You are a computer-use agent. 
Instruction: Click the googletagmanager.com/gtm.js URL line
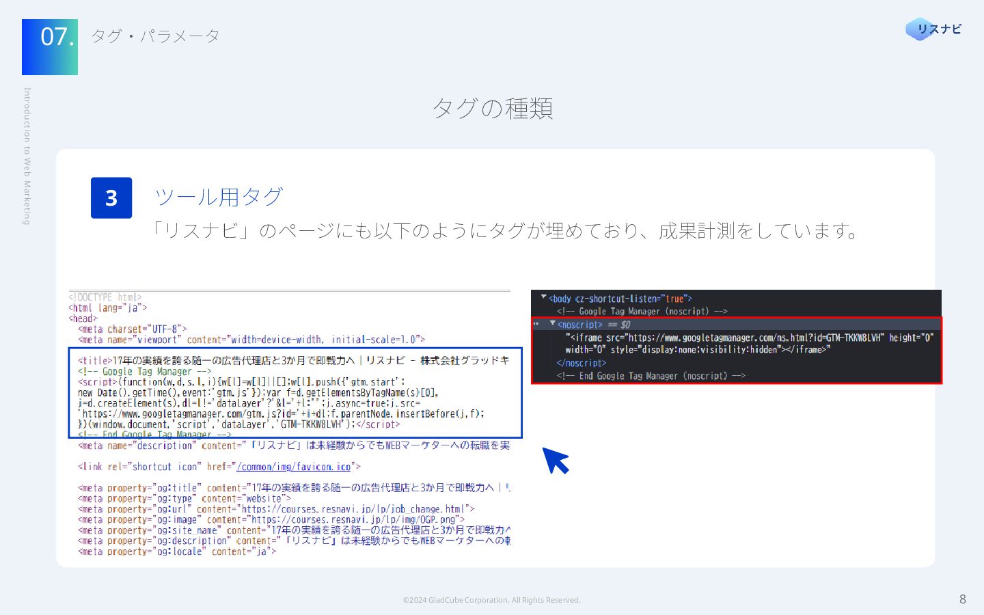[x=282, y=414]
